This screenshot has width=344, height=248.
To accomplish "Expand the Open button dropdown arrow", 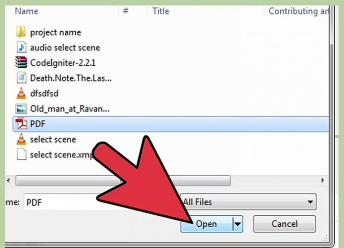I will pos(238,224).
